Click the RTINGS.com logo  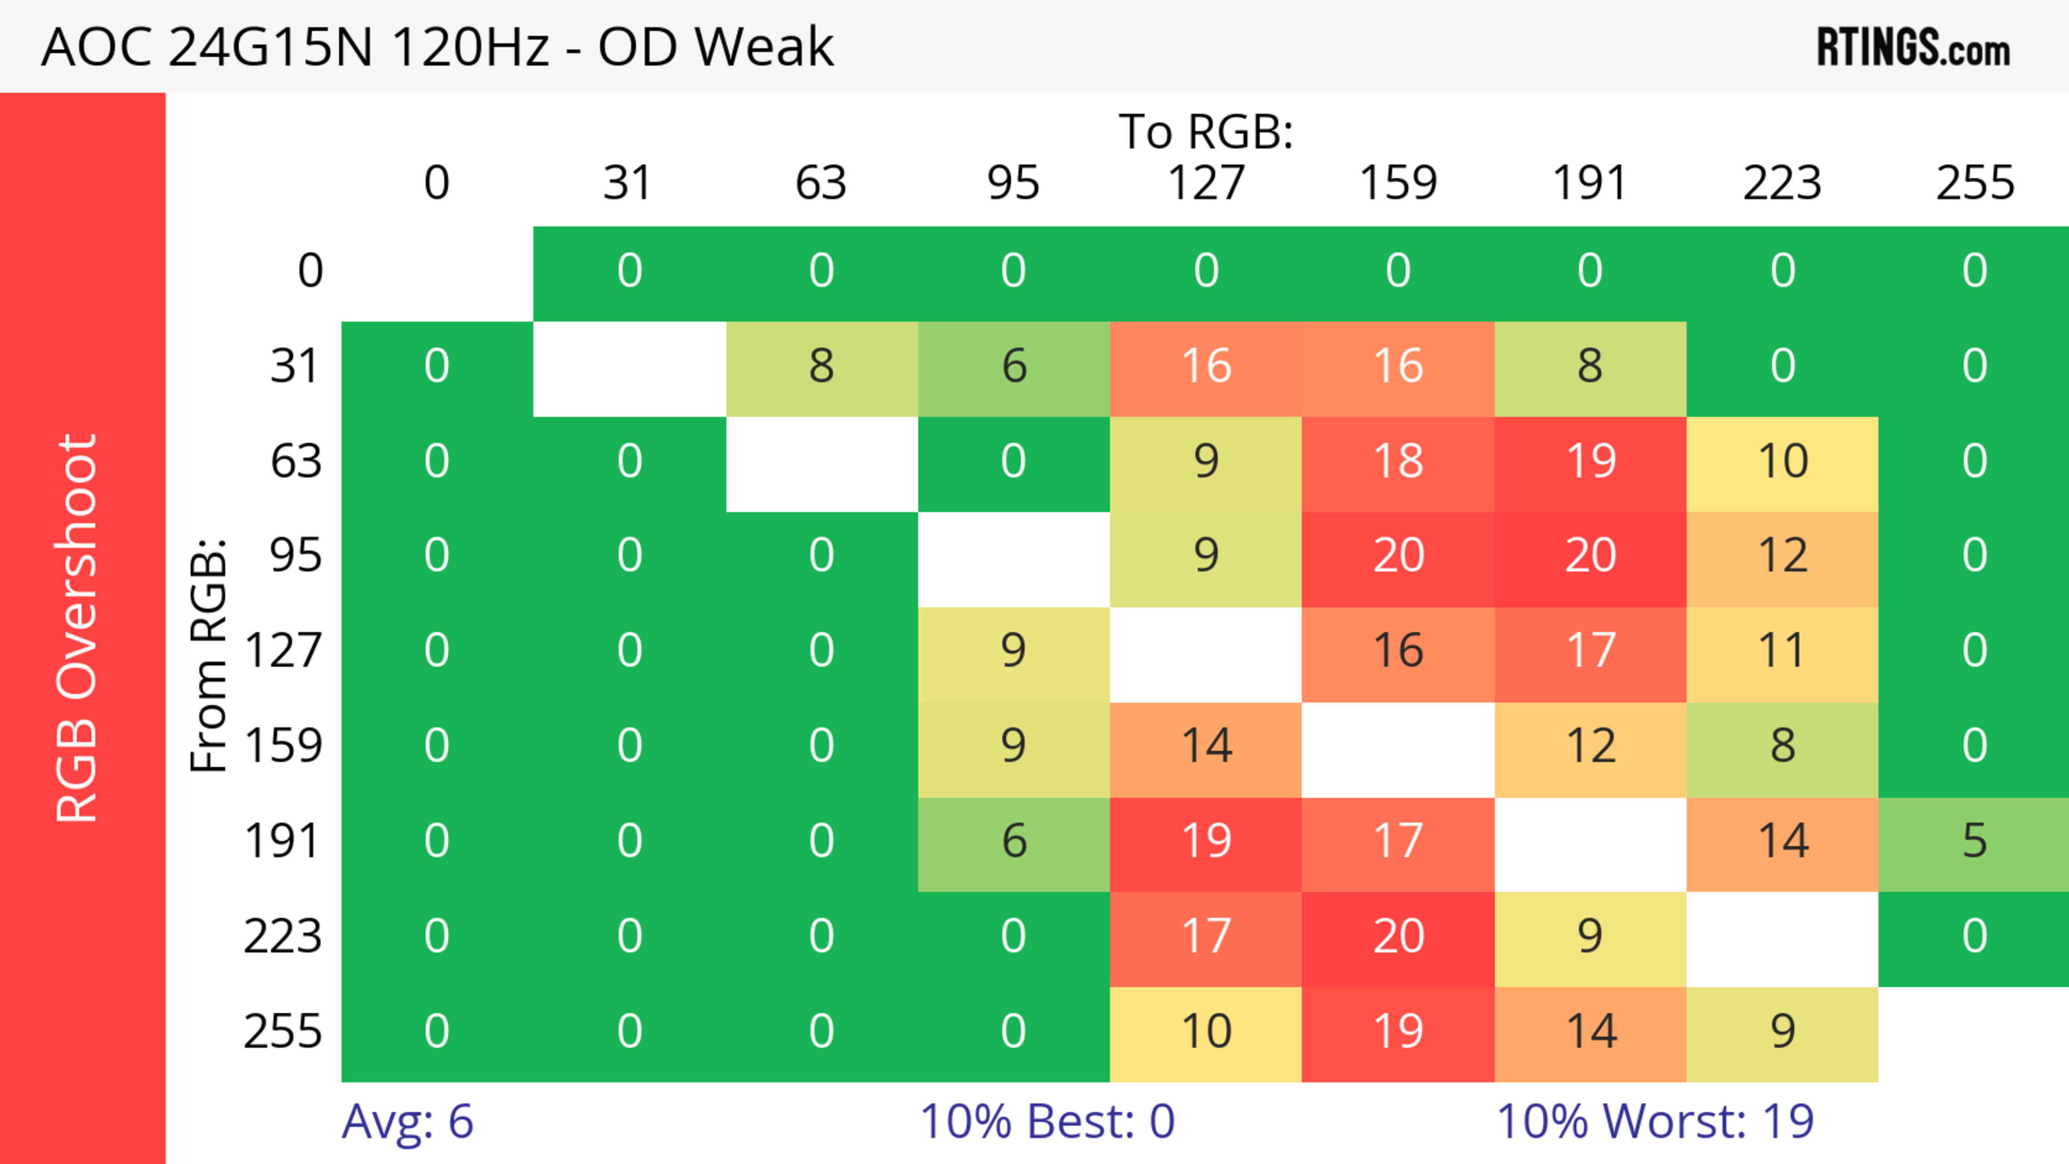(x=1913, y=47)
